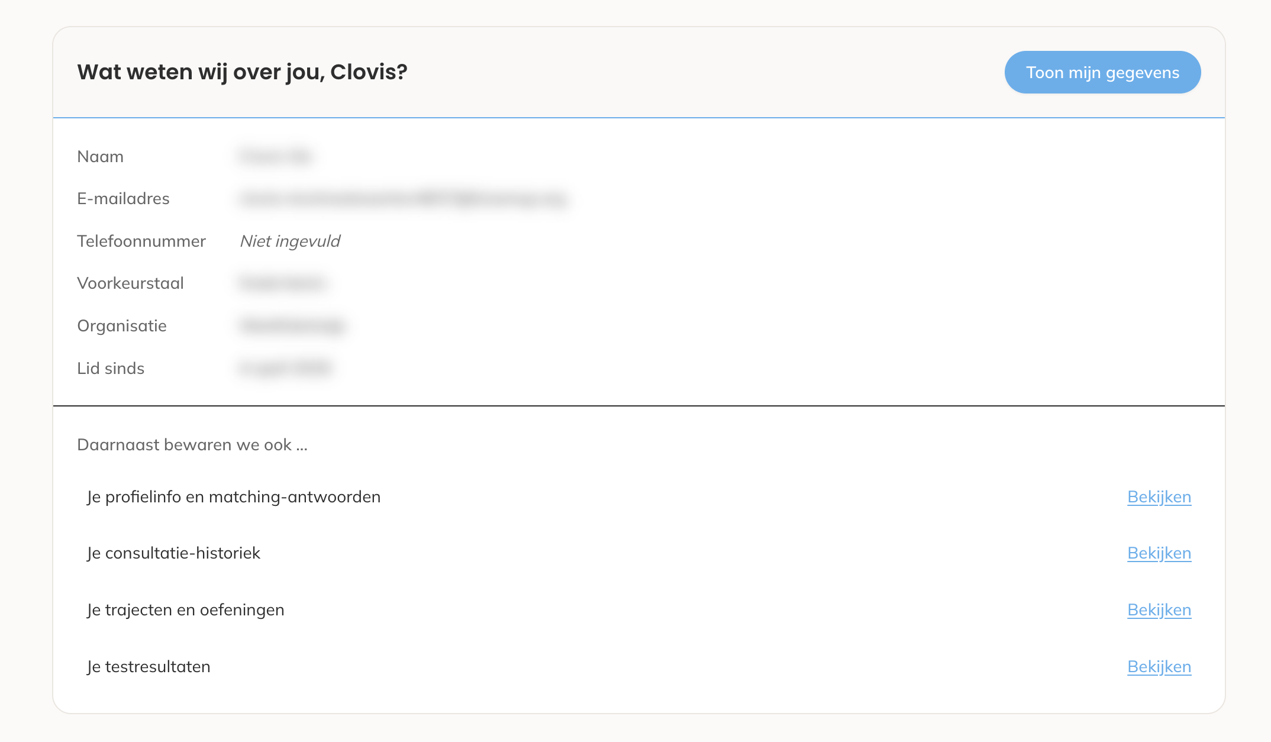Click 'Je trajecten en oefeningen' row text
Viewport: 1271px width, 742px height.
click(185, 610)
